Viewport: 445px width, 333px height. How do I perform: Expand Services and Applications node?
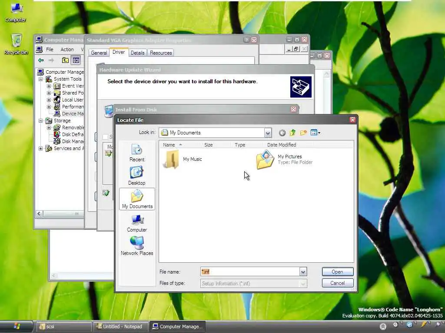(x=40, y=148)
